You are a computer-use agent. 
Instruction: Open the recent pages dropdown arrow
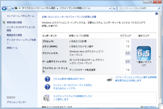coord(13,8)
